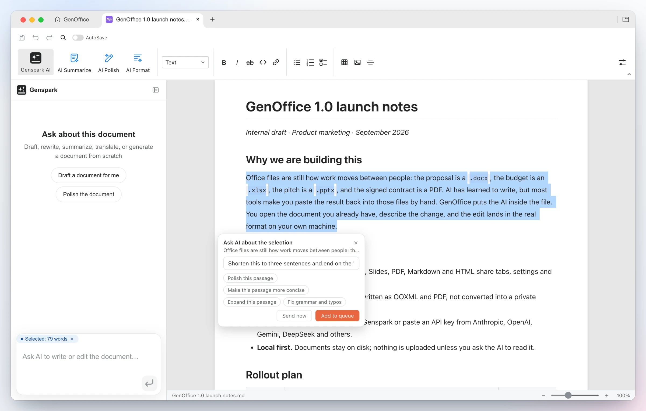Click the Save document icon

[x=22, y=38]
